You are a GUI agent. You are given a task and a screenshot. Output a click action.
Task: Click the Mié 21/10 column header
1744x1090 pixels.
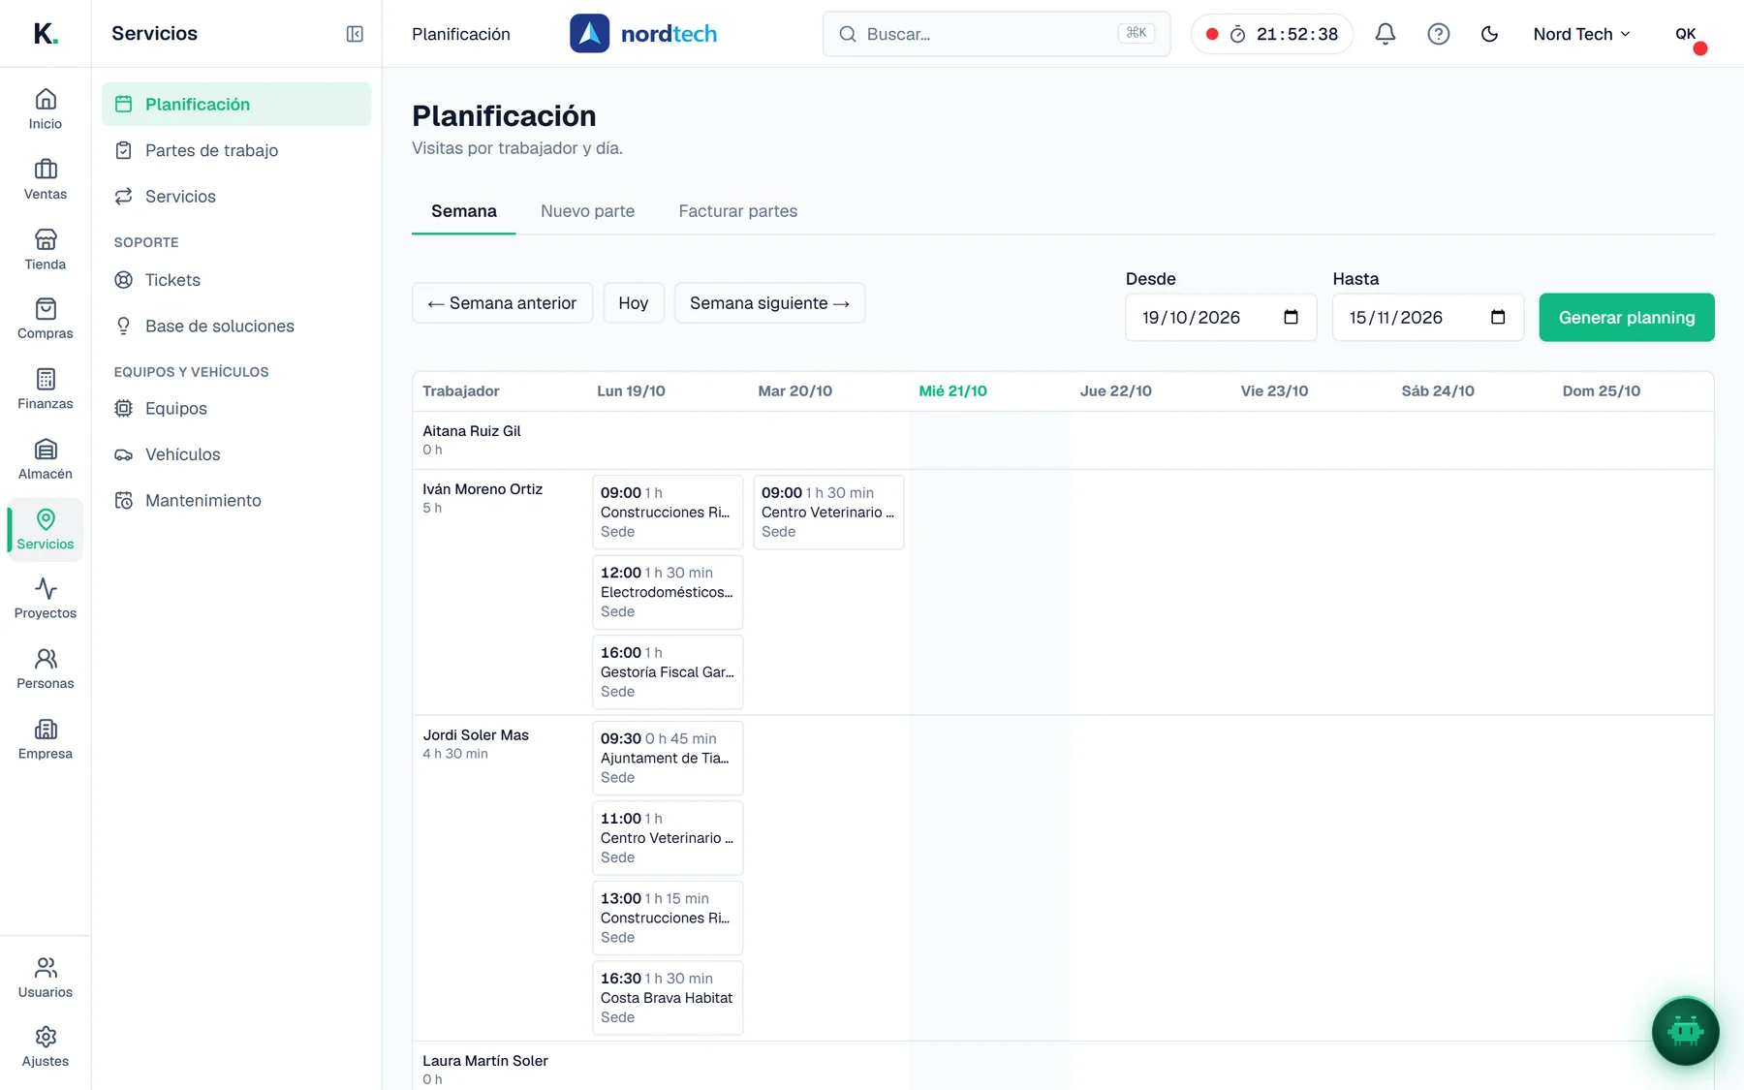point(952,391)
